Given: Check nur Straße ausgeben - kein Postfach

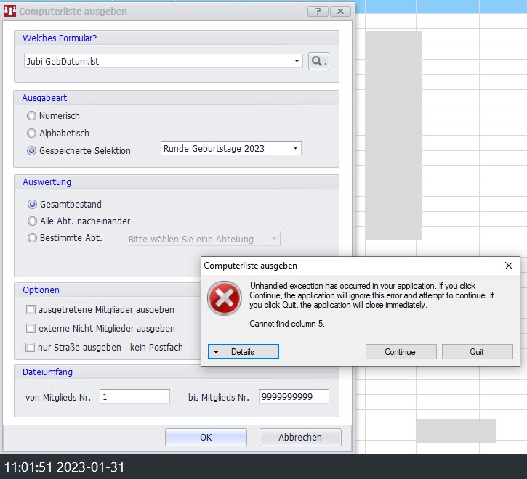Looking at the screenshot, I should pyautogui.click(x=31, y=348).
